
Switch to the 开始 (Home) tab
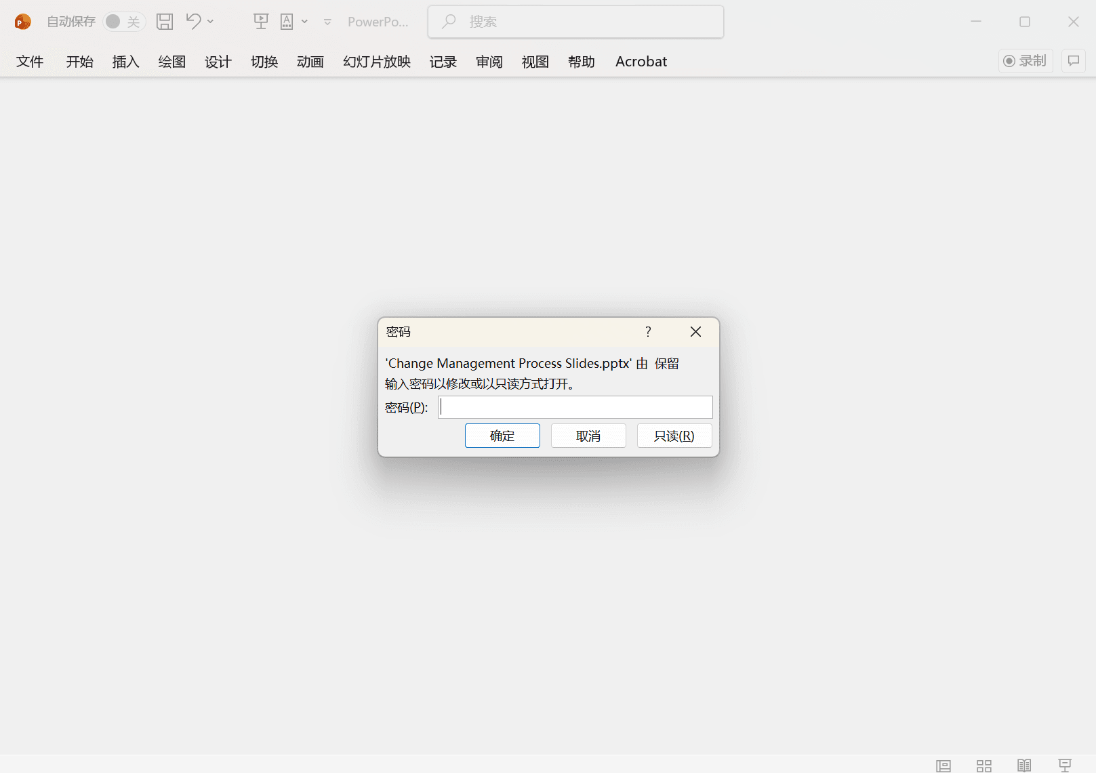80,62
